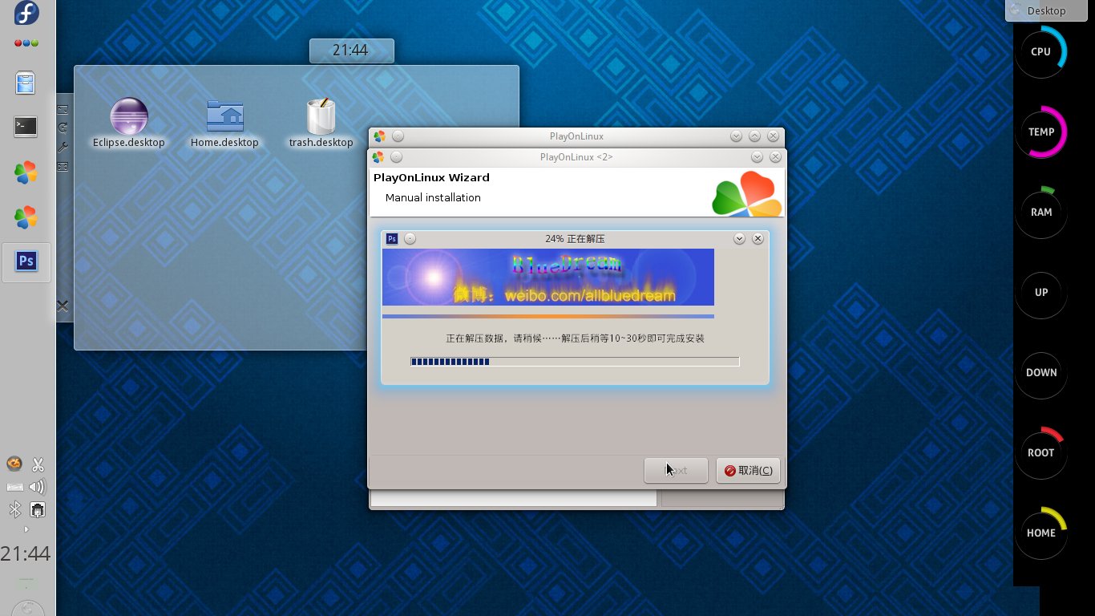Toggle the pin button on PlayOnLinux titlebar
Viewport: 1095px width, 616px height.
pos(398,136)
